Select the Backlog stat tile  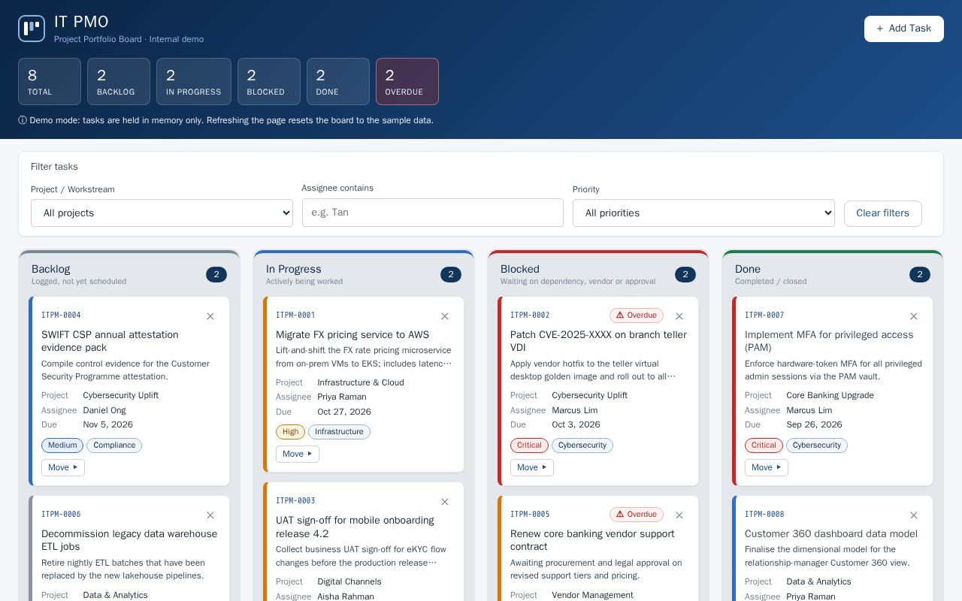pyautogui.click(x=119, y=82)
